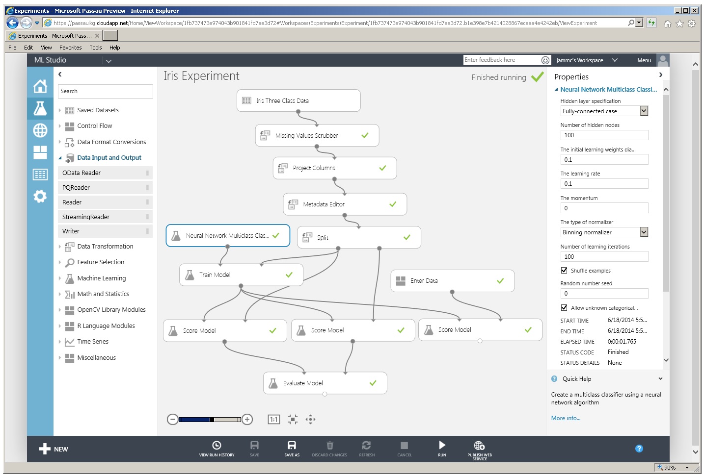The image size is (704, 476).
Task: Click the zoom to fit icon
Action: pyautogui.click(x=293, y=419)
